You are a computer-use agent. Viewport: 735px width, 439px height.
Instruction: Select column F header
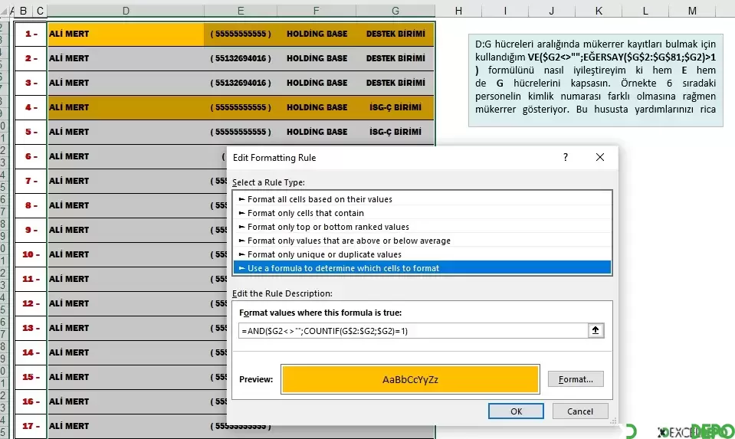pos(317,11)
